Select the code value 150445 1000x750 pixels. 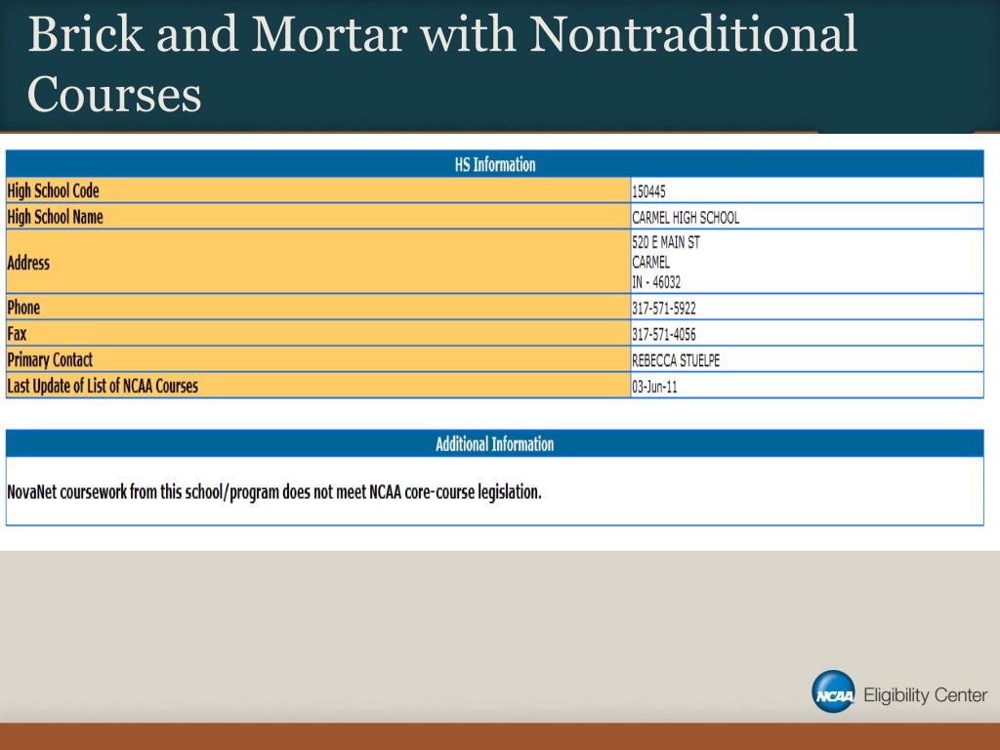point(648,191)
